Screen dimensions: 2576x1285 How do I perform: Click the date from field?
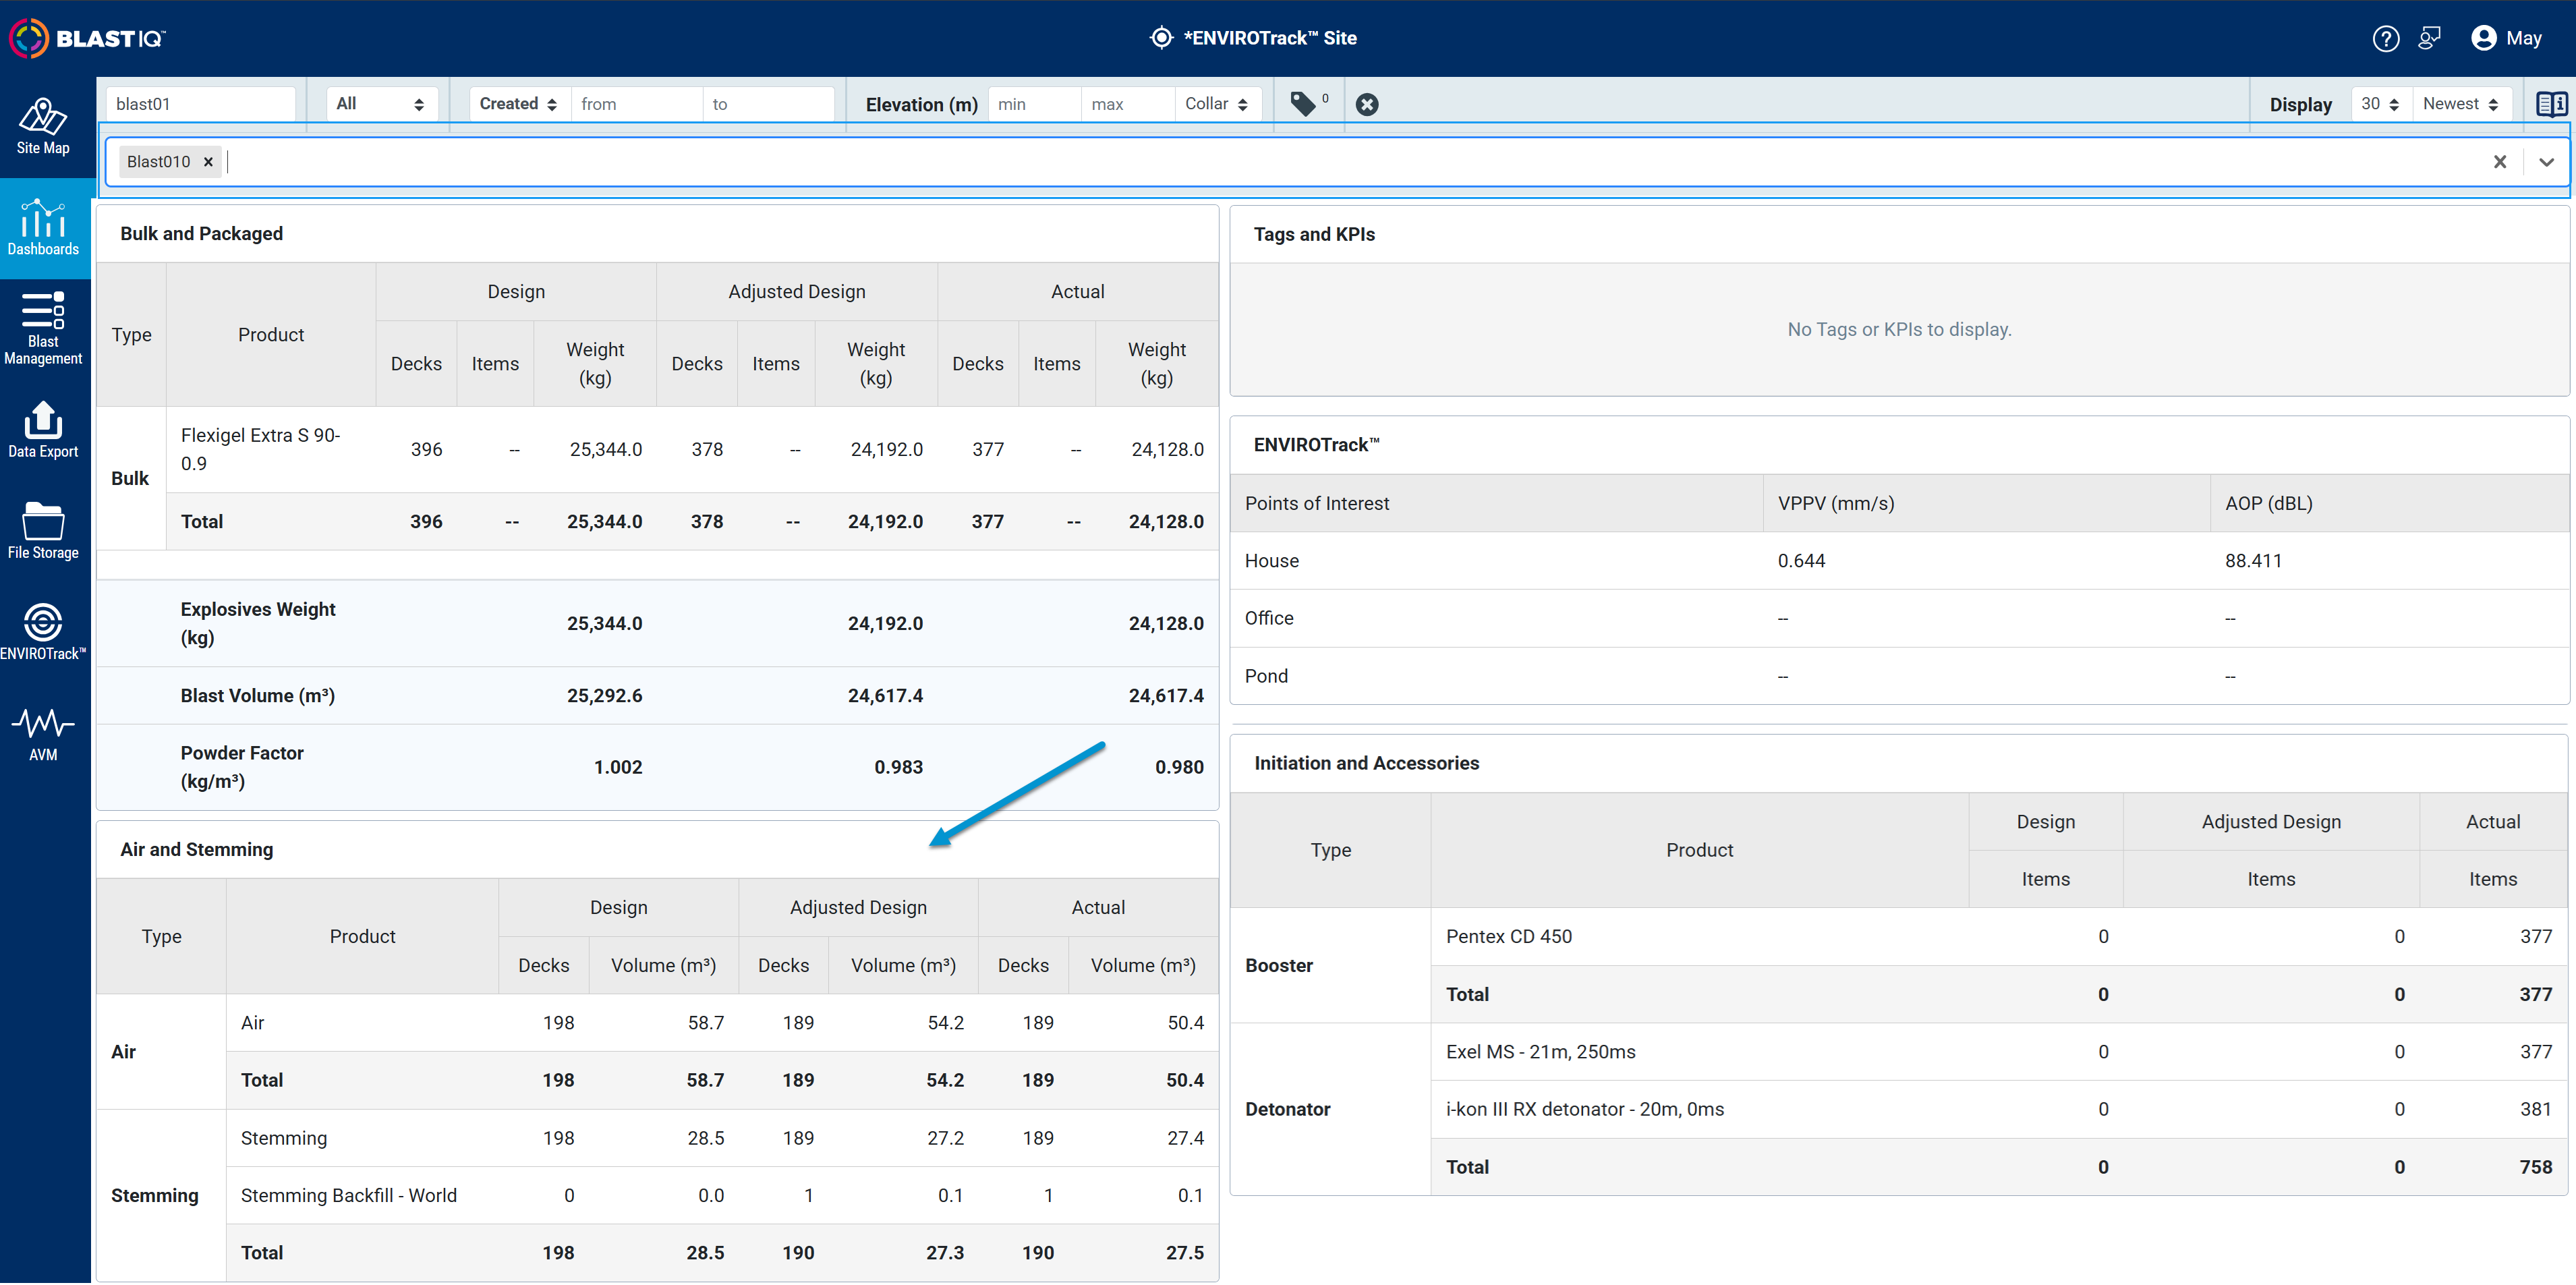636,104
